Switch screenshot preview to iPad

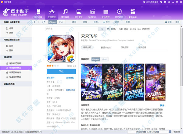click(105, 59)
